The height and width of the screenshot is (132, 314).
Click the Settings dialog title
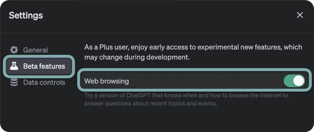coord(26,15)
